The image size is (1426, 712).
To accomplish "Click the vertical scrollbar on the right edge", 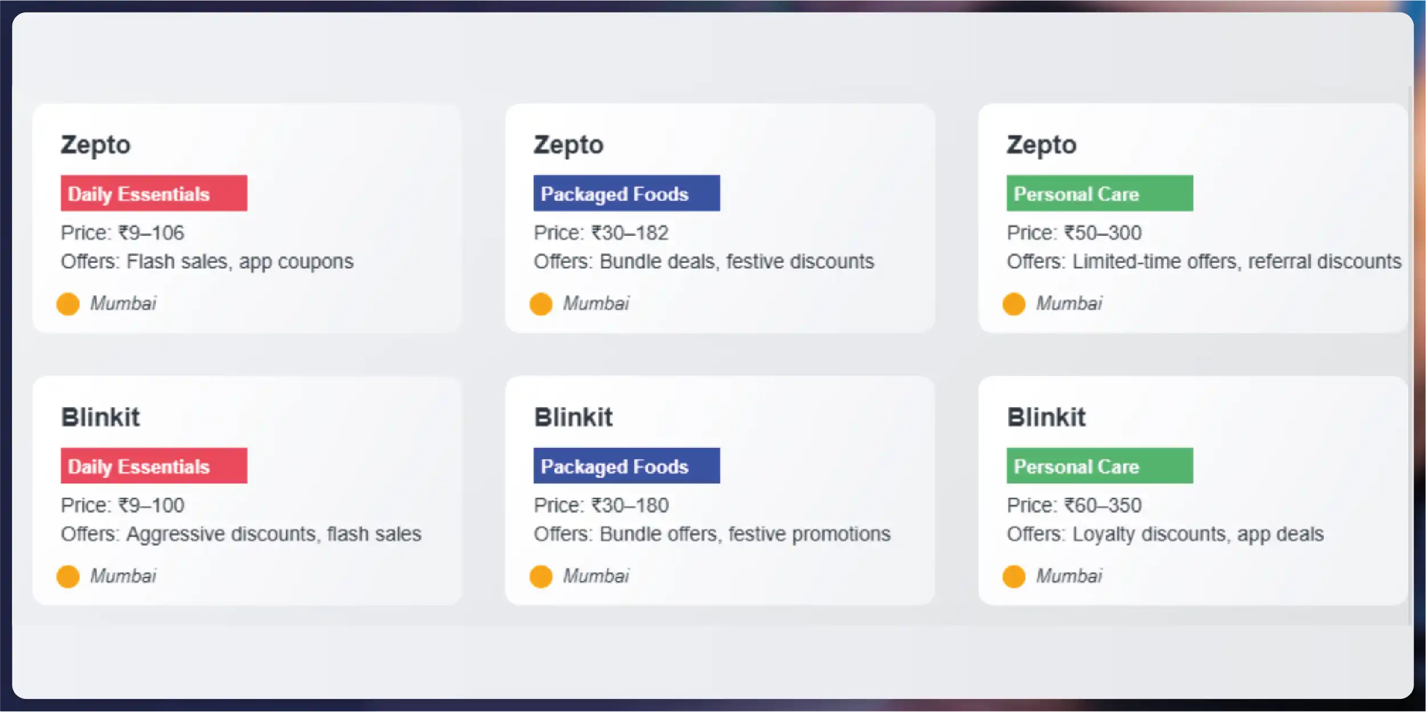I will click(1409, 354).
